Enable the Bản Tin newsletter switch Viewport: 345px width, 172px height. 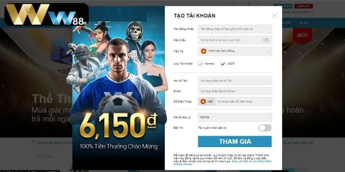[265, 128]
